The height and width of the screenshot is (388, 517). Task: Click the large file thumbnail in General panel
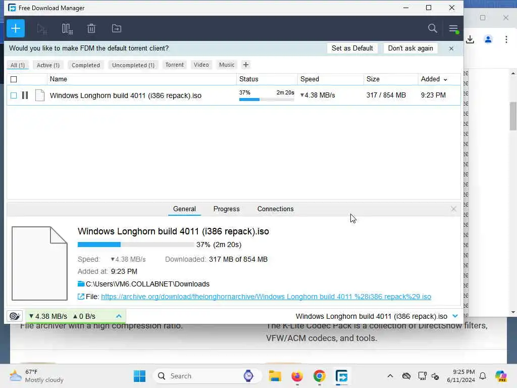(x=39, y=263)
